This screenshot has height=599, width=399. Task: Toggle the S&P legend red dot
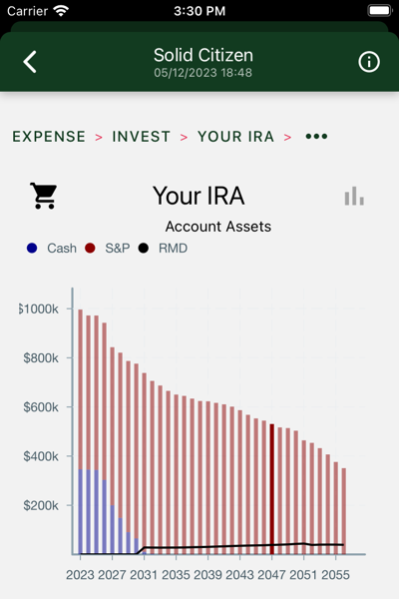90,248
